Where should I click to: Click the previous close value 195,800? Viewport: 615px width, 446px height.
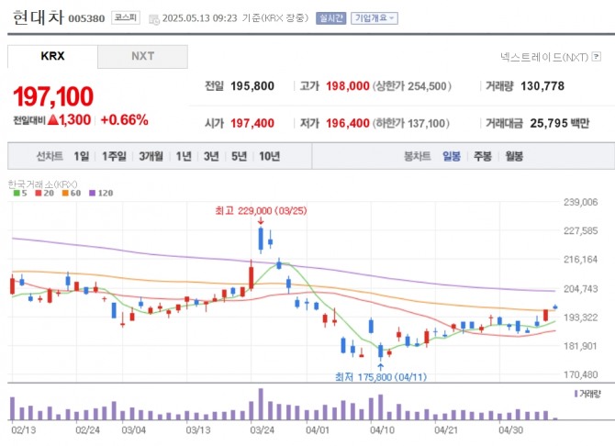252,86
